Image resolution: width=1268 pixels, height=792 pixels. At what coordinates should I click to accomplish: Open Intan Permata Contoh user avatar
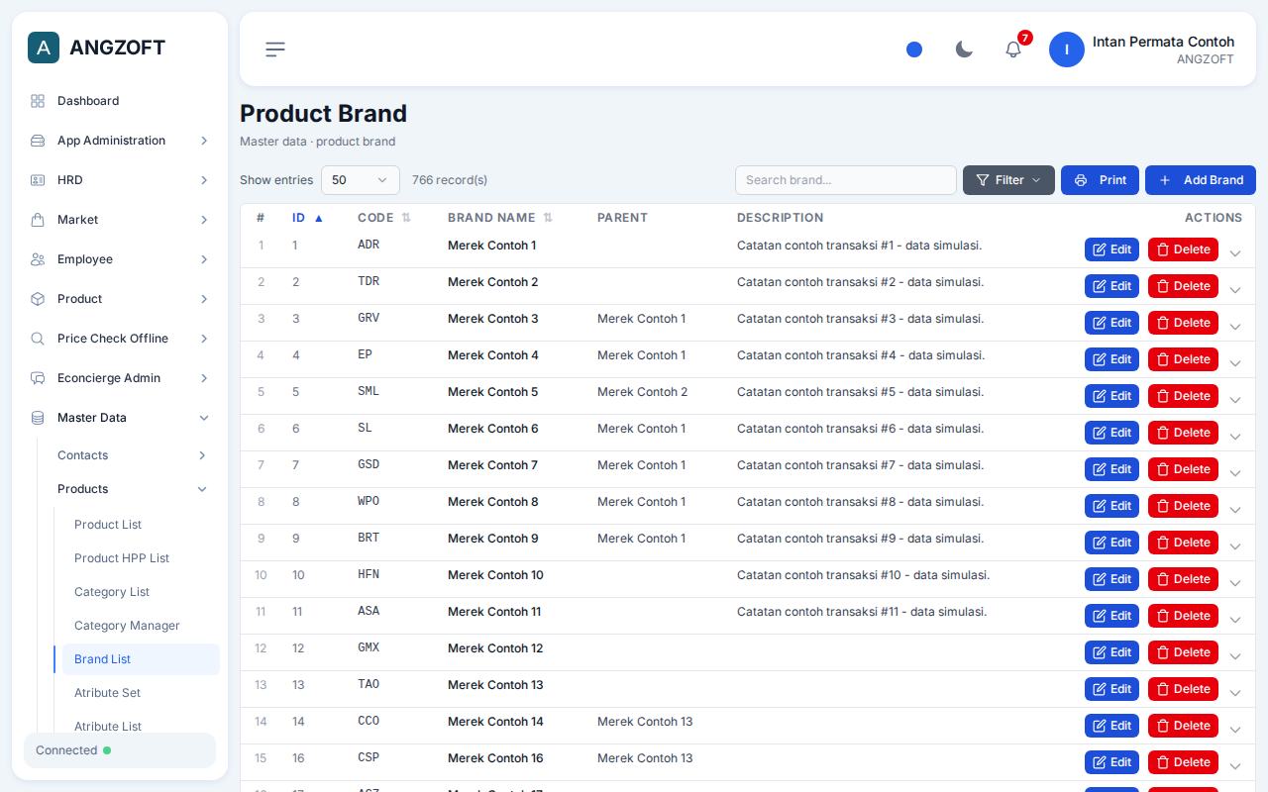(1067, 49)
